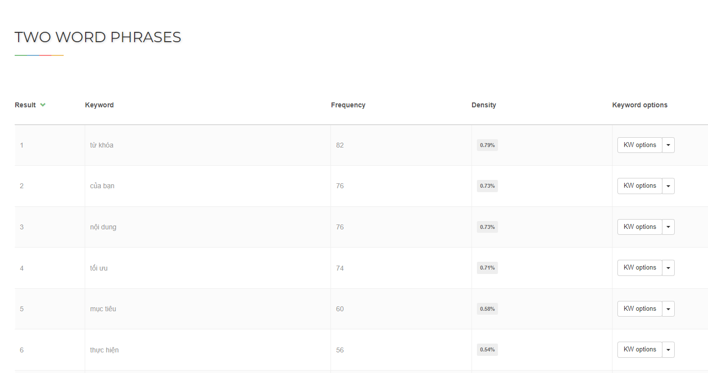Click the 0.79% density badge
708x373 pixels.
click(x=487, y=145)
